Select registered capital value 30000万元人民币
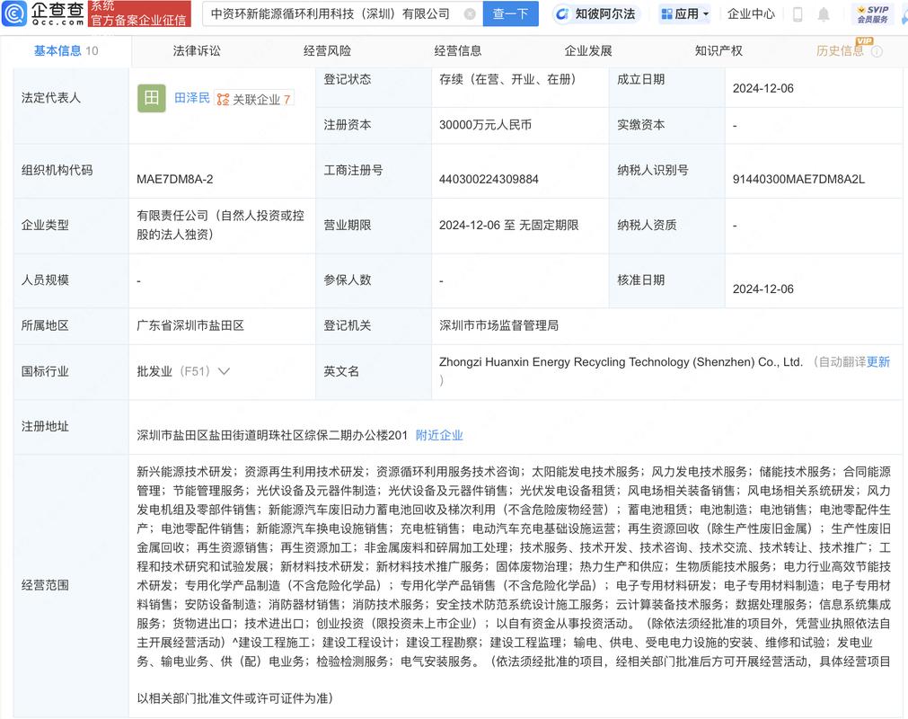The width and height of the screenshot is (908, 719). coord(485,125)
